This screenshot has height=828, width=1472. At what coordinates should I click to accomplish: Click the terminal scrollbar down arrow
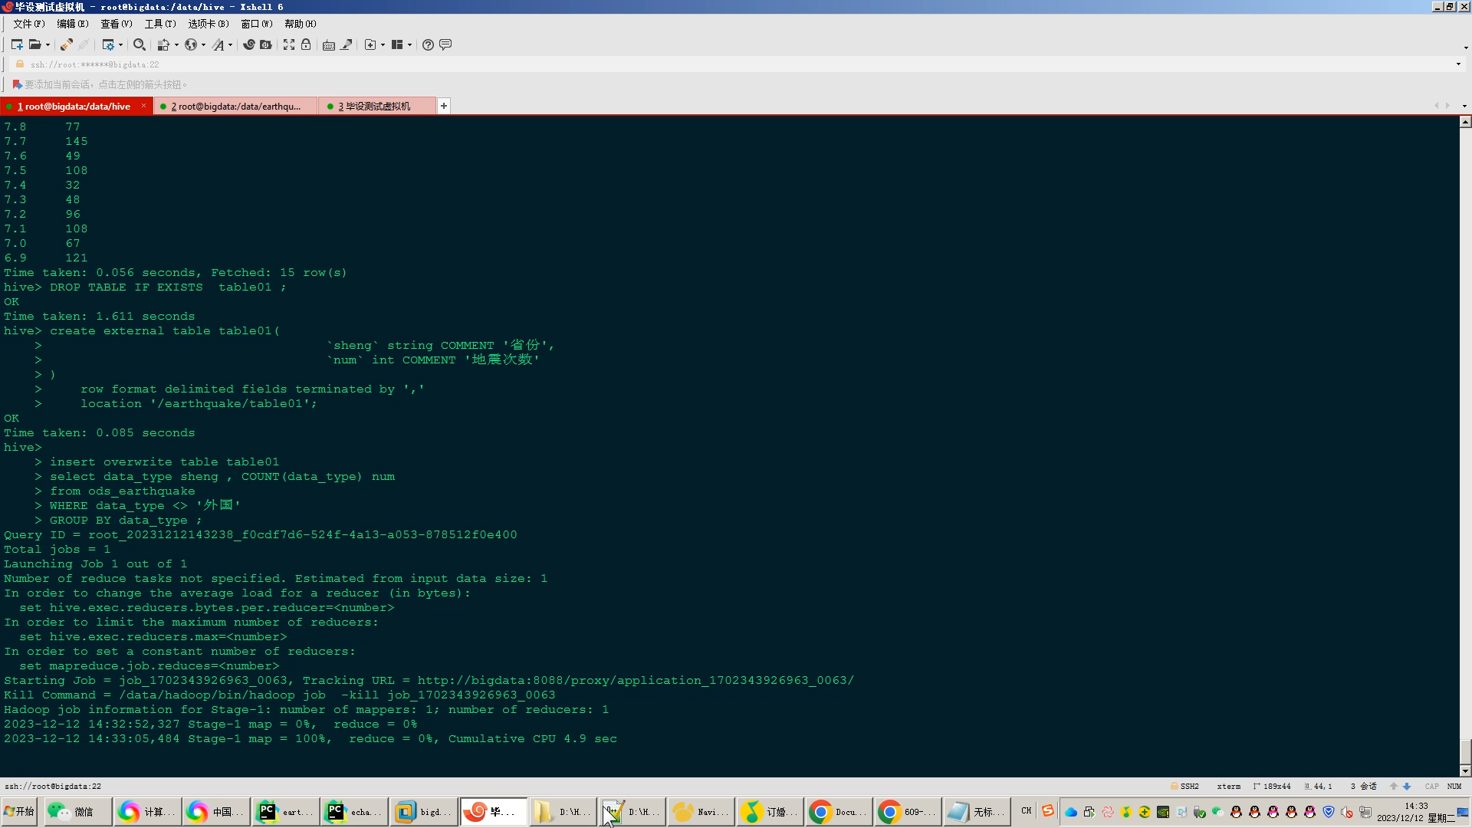pyautogui.click(x=1465, y=770)
